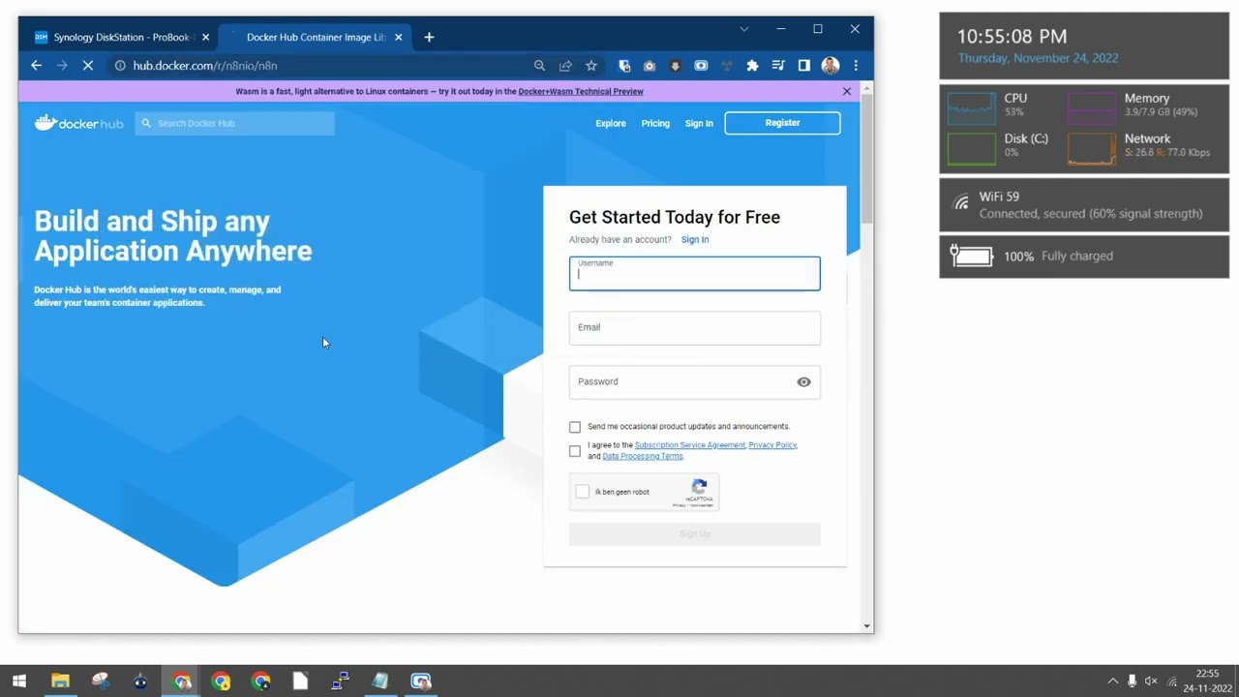Click the greyed-out Sign Up button
The image size is (1239, 697).
695,534
